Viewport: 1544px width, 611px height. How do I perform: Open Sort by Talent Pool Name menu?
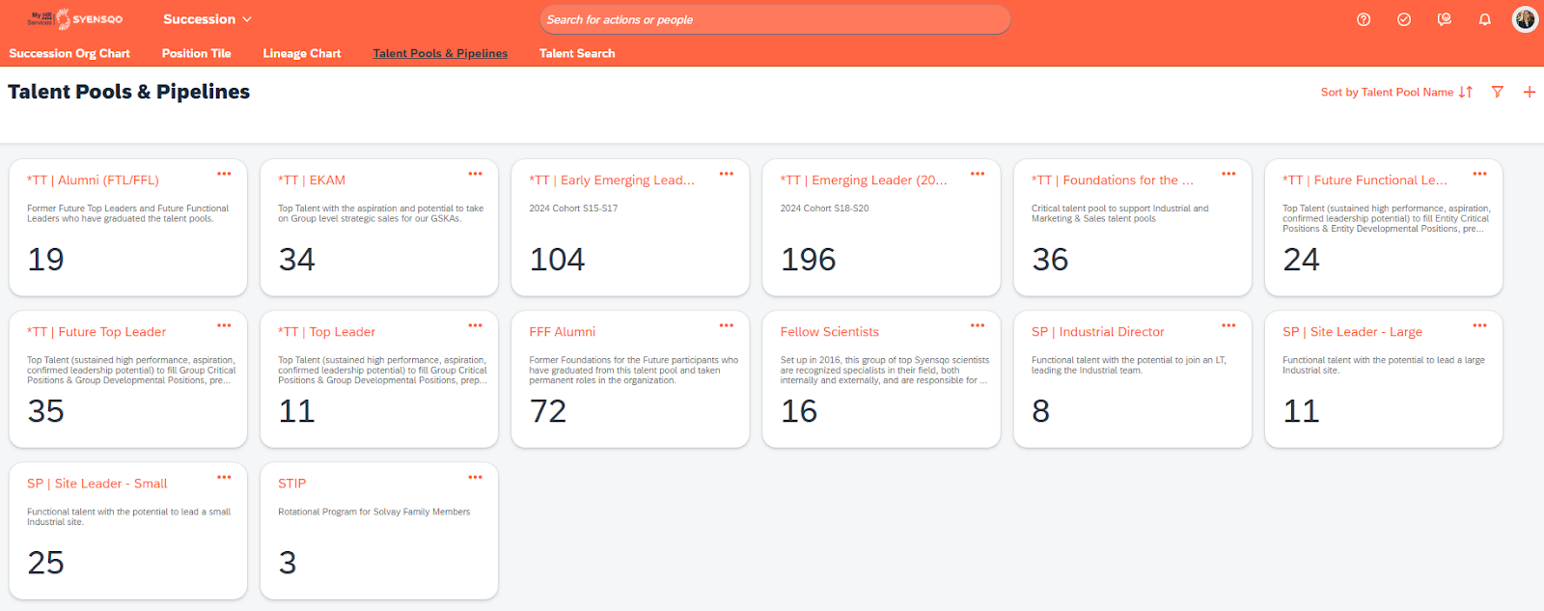point(1387,92)
